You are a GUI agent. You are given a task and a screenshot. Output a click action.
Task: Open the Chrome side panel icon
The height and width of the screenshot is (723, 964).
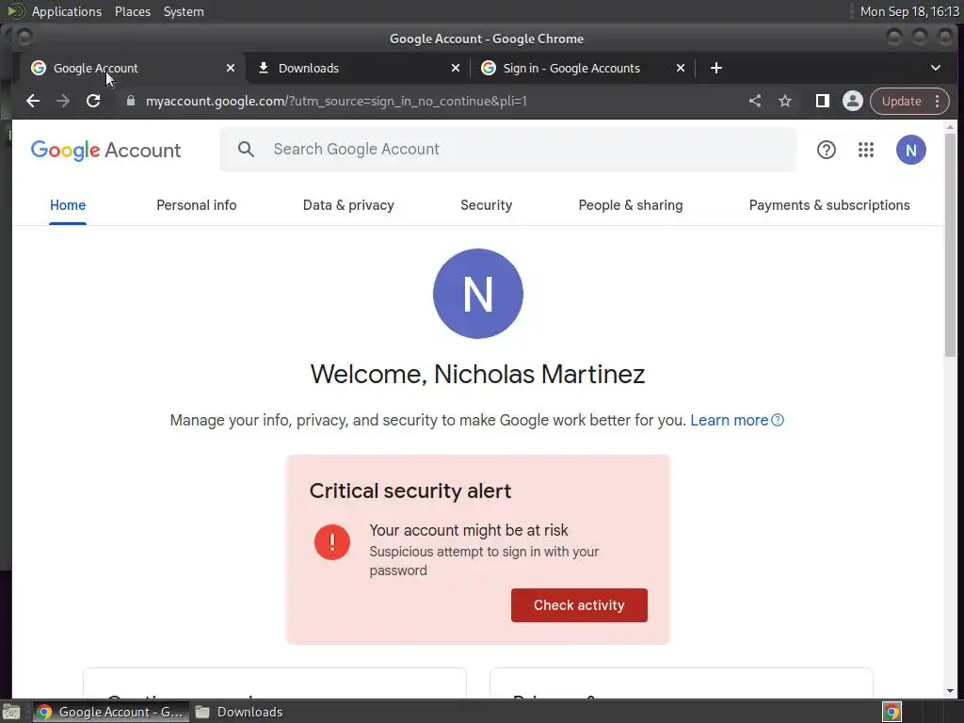coord(822,101)
